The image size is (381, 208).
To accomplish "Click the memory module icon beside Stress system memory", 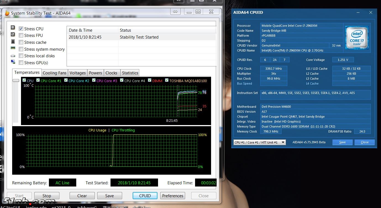I will coord(13,48).
